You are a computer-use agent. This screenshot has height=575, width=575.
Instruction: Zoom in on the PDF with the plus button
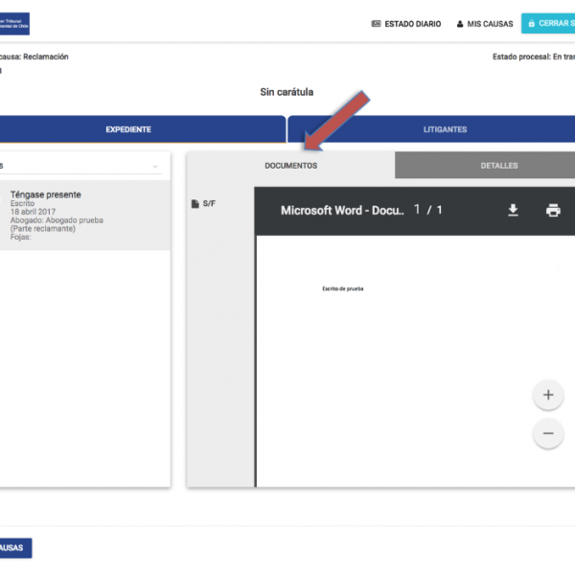pyautogui.click(x=547, y=395)
